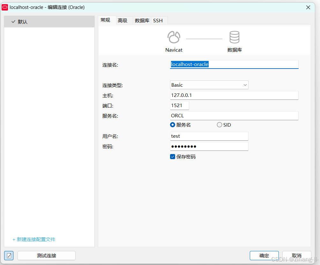Click the 测试连接 button
The image size is (320, 265).
(47, 256)
